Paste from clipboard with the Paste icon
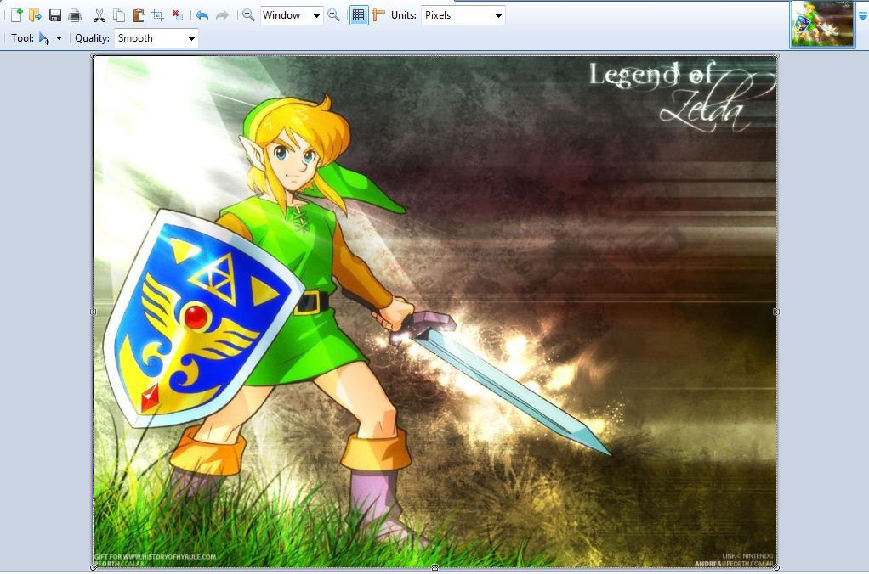Image resolution: width=869 pixels, height=574 pixels. click(139, 15)
